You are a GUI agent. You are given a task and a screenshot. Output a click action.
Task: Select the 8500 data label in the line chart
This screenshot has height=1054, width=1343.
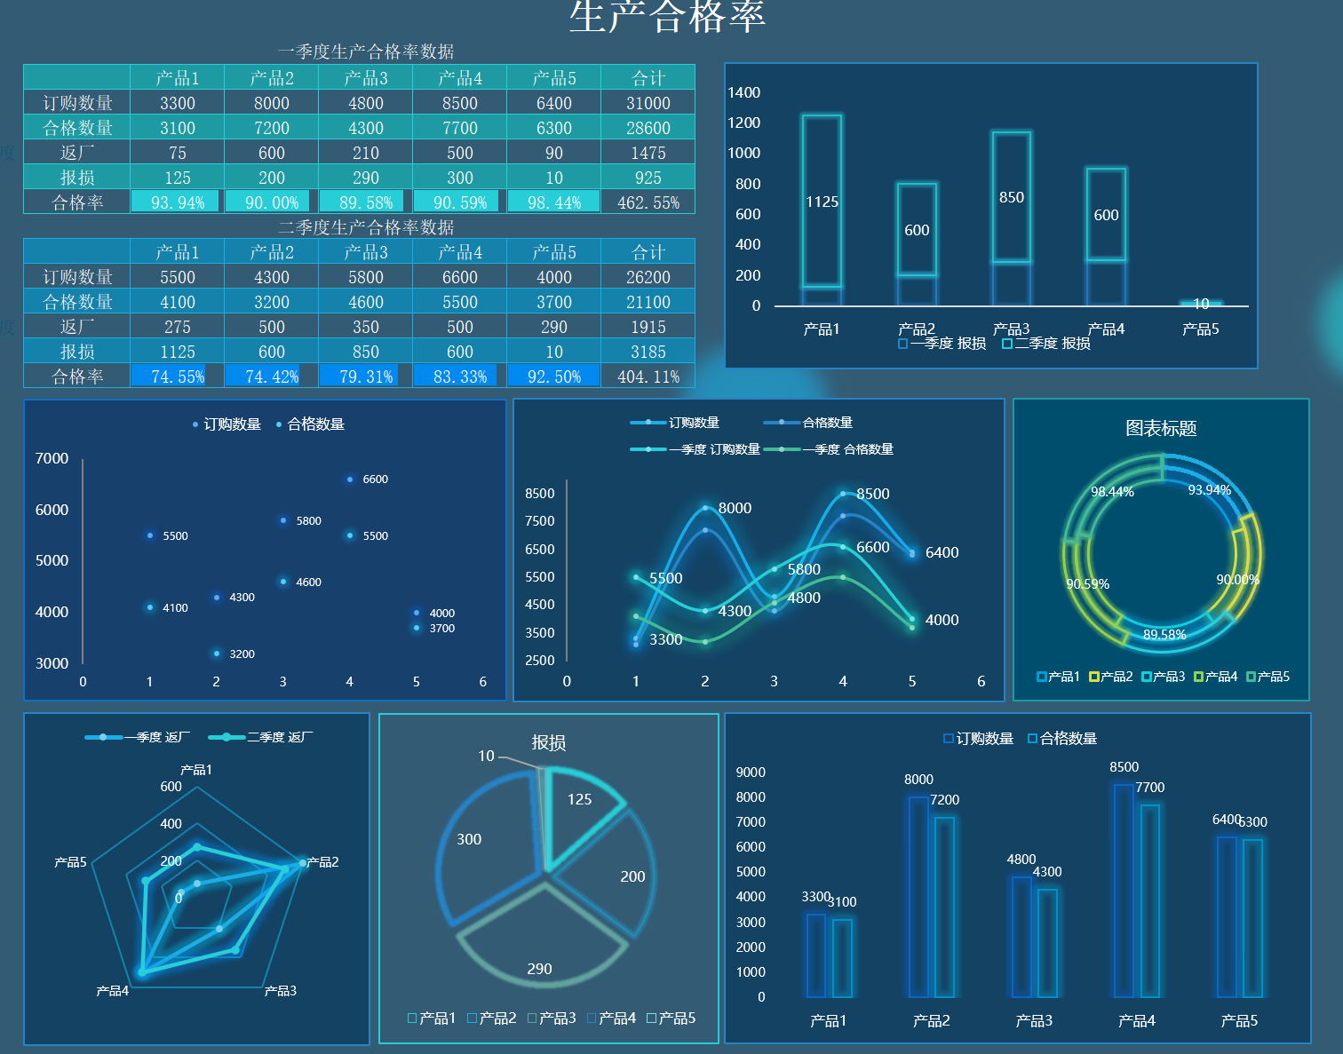coord(872,494)
